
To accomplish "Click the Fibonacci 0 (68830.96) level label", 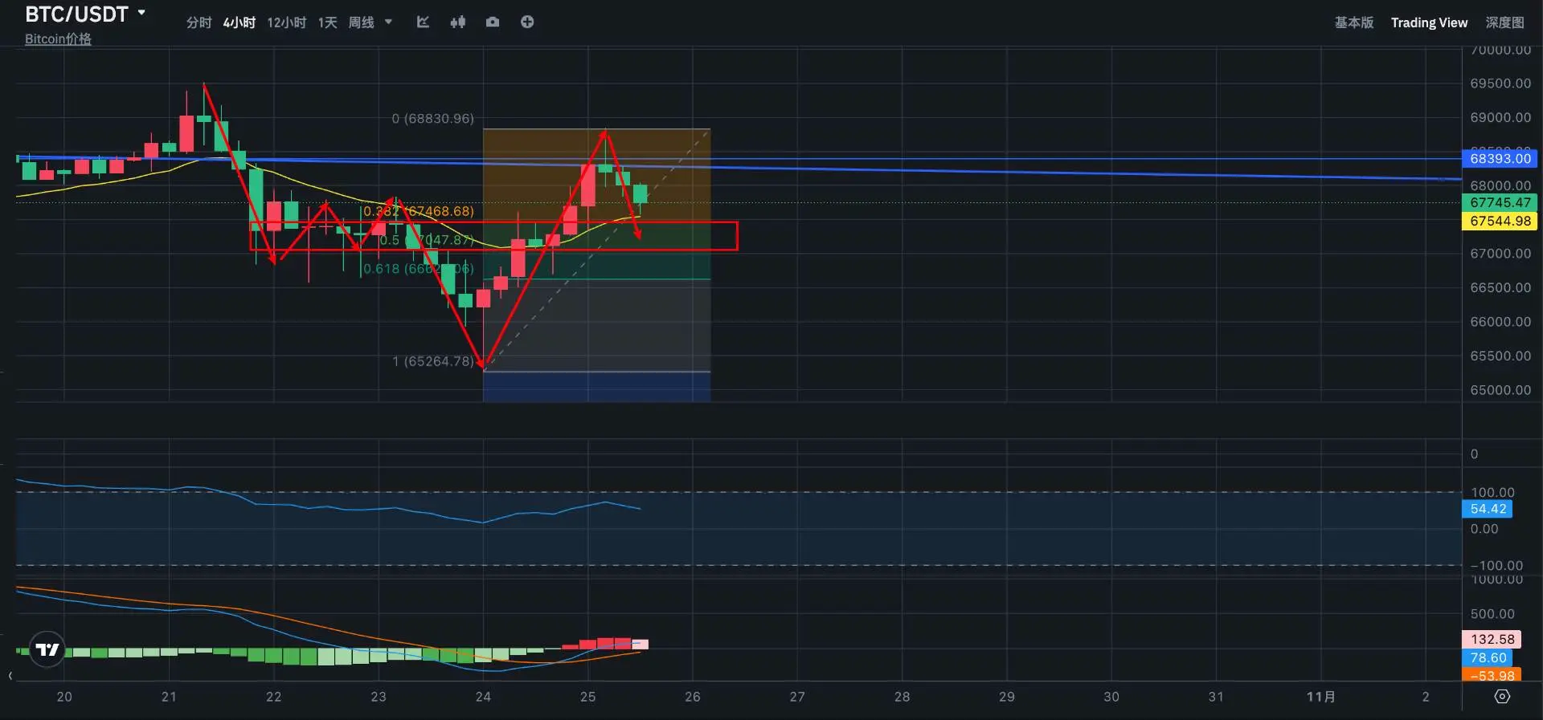I will click(x=432, y=119).
